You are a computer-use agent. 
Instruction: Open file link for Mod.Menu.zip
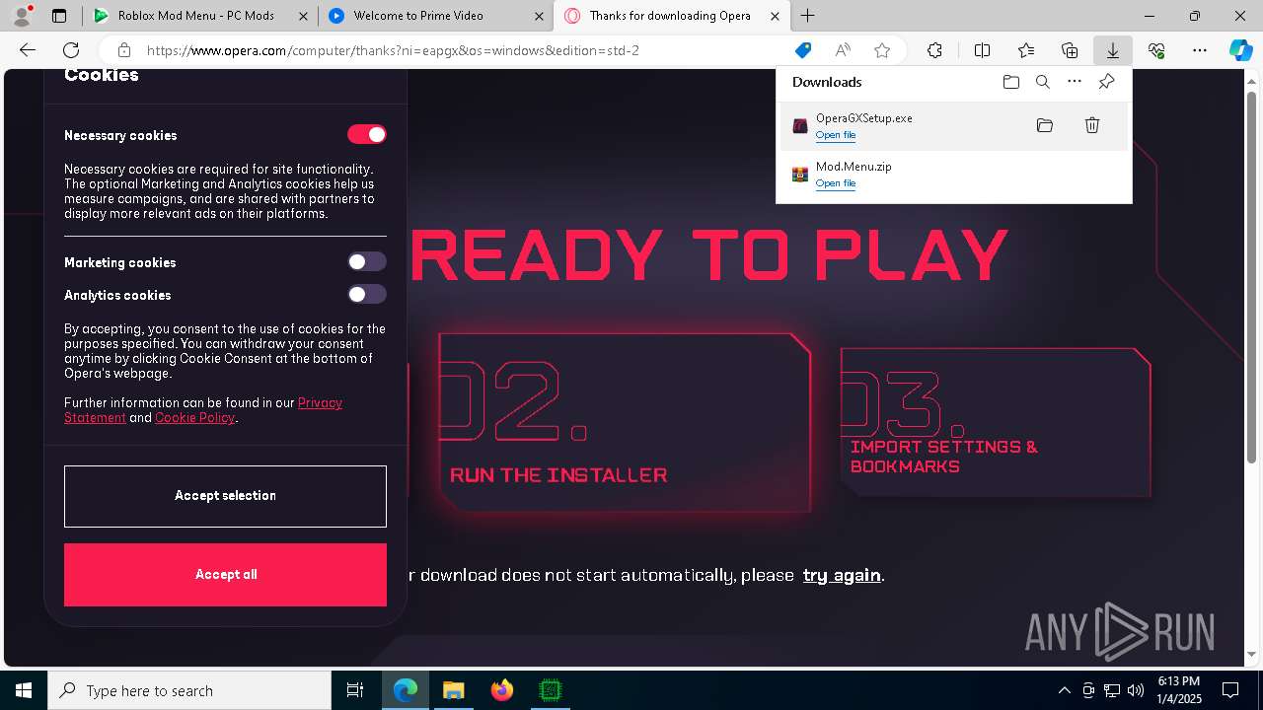pos(836,183)
